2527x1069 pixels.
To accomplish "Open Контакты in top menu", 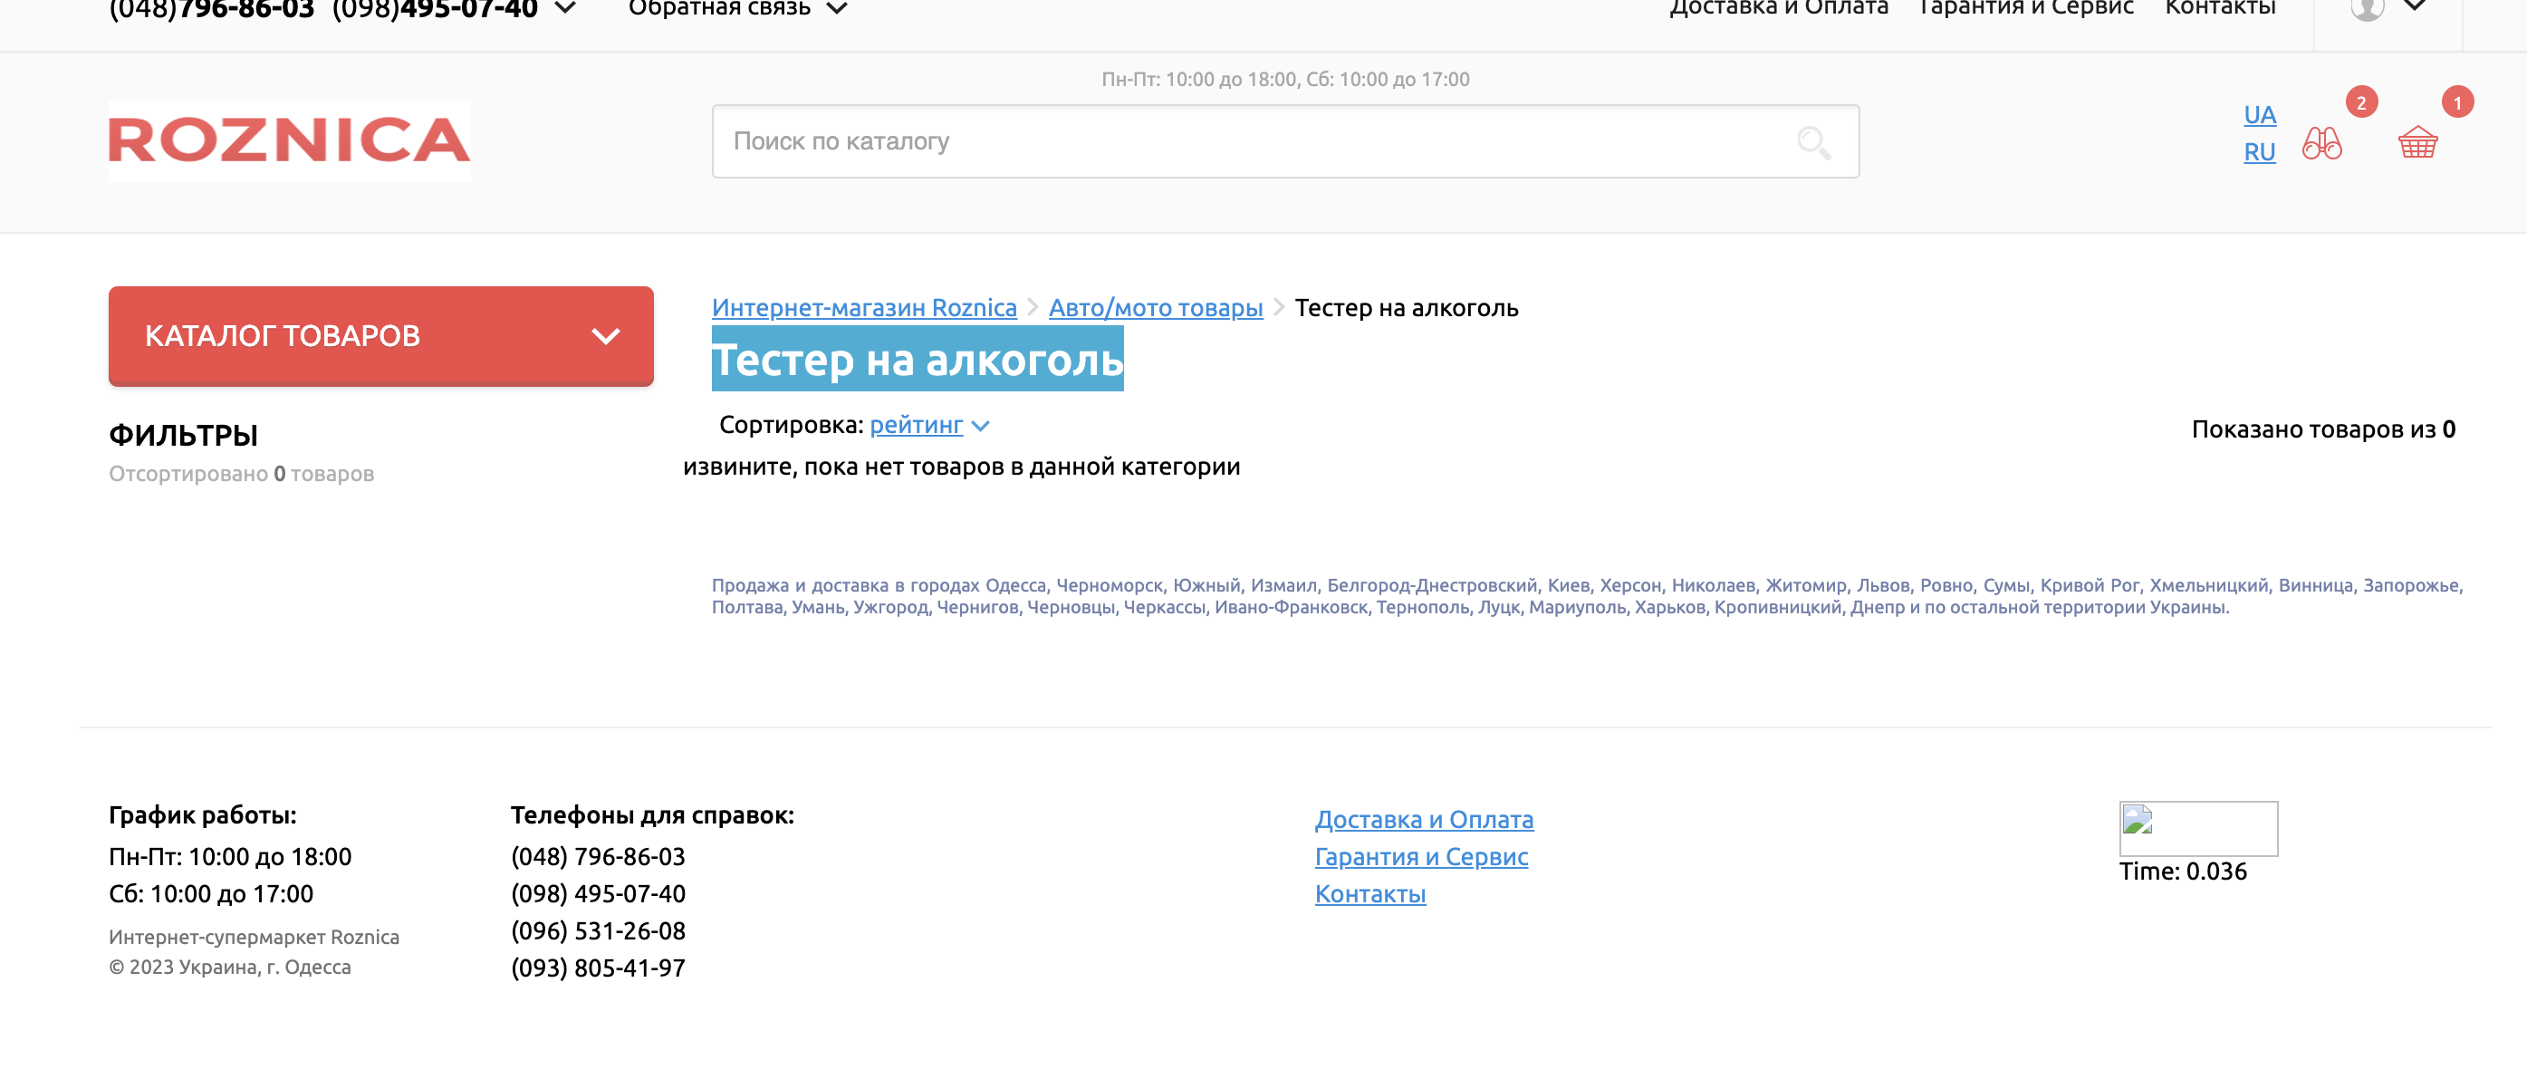I will (x=2220, y=8).
